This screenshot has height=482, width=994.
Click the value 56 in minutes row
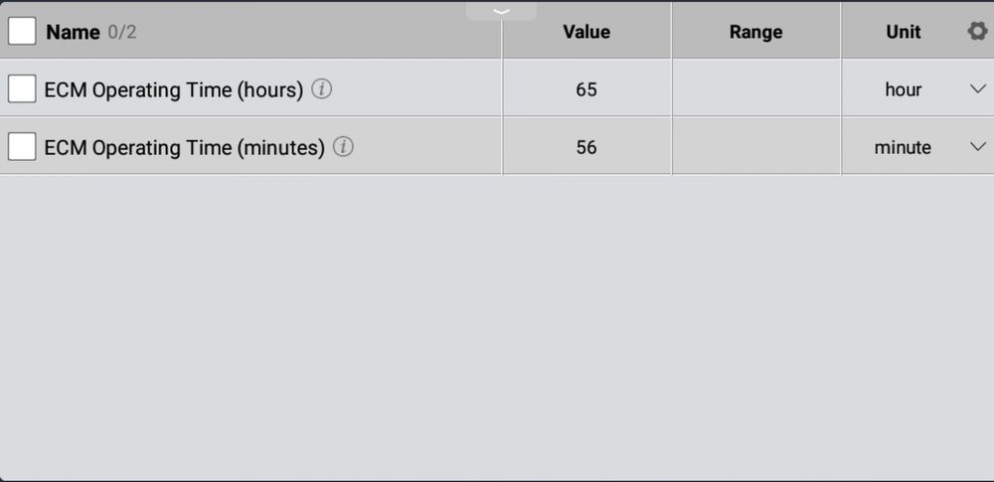tap(586, 147)
